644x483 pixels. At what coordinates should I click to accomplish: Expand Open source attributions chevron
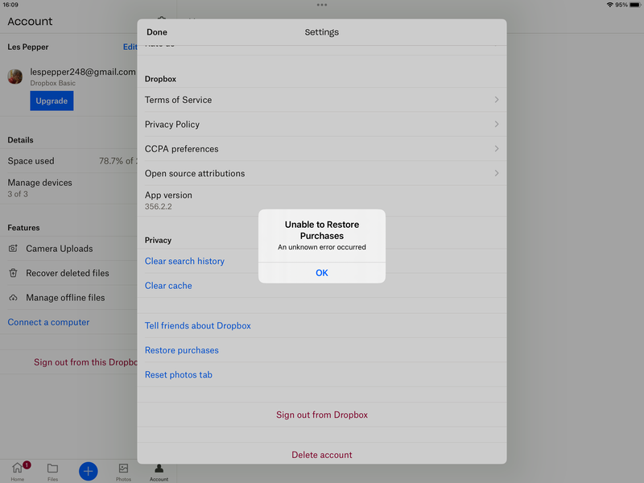tap(497, 173)
